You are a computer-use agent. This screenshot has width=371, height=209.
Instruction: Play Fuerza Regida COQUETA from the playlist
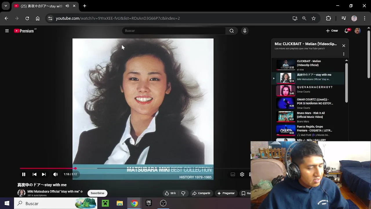pyautogui.click(x=308, y=130)
